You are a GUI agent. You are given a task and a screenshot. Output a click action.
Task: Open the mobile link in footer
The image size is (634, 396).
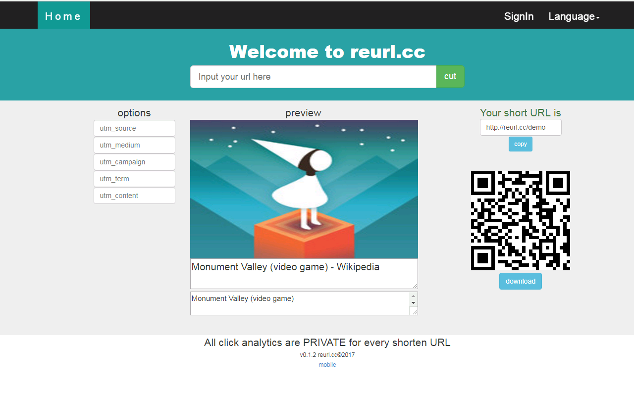pos(327,365)
